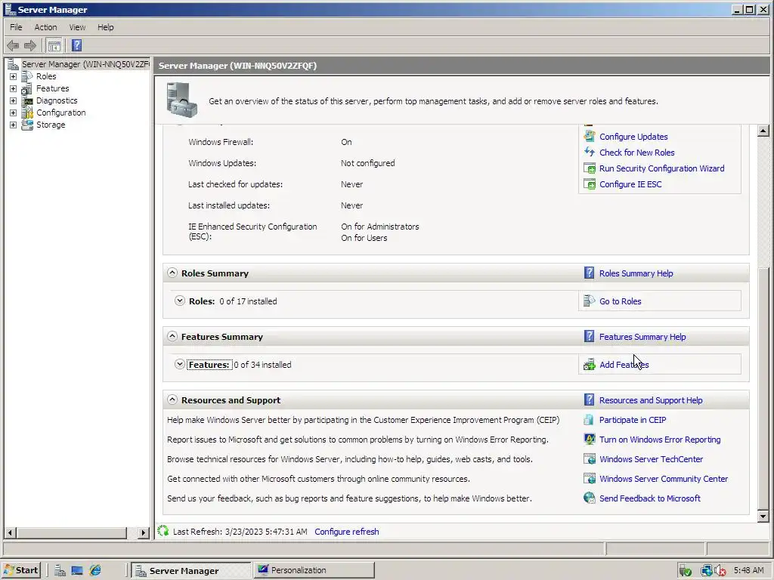Select Server Manager root tree node
Viewport: 774px width, 580px height.
coord(85,64)
